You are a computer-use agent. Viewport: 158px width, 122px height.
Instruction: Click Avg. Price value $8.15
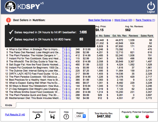(100, 30)
